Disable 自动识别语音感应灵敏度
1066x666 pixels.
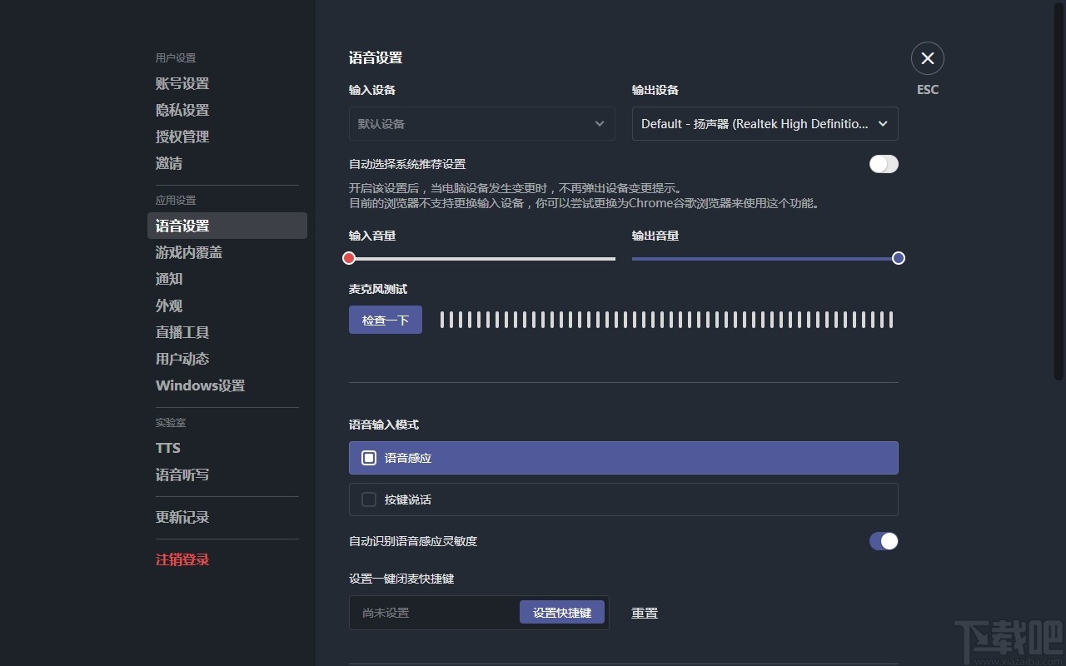[884, 541]
